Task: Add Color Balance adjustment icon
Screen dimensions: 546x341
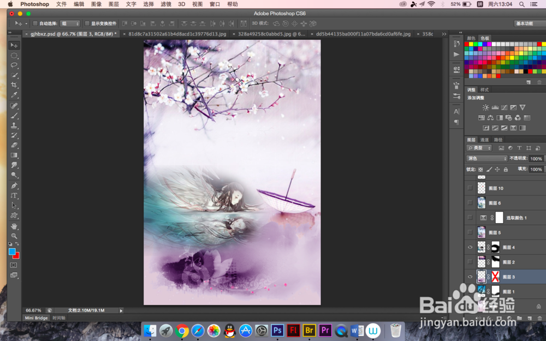Action: point(490,118)
